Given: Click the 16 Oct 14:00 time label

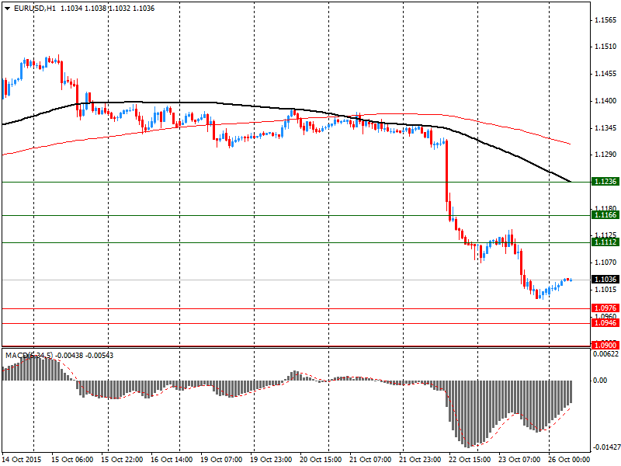Looking at the screenshot, I should pyautogui.click(x=172, y=460).
